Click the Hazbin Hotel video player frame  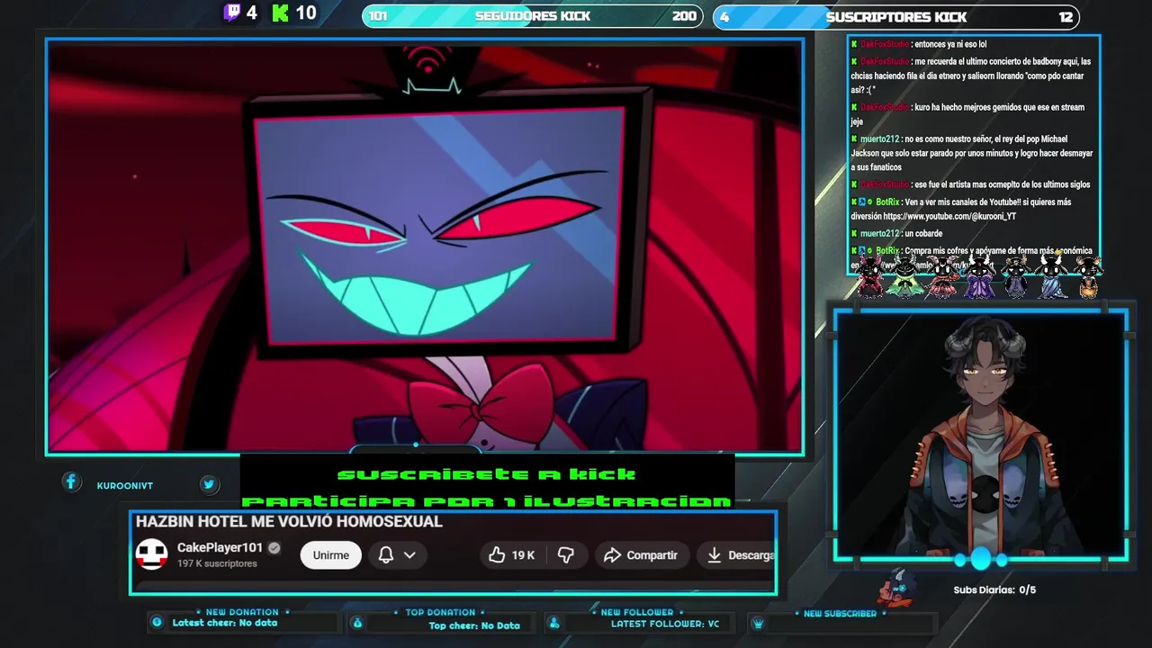tap(425, 247)
